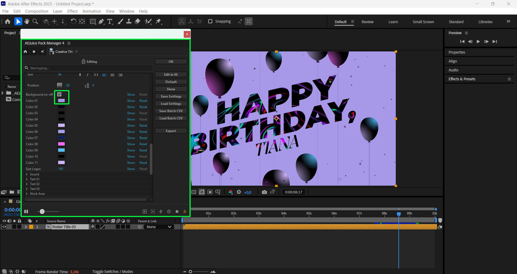Select the Rotation tool
Viewport: 517px width, 274px height.
pos(73,22)
